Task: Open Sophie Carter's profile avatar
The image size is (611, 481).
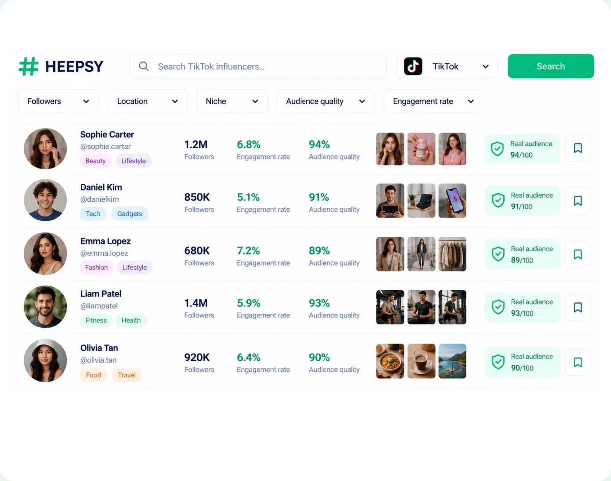Action: pyautogui.click(x=45, y=149)
